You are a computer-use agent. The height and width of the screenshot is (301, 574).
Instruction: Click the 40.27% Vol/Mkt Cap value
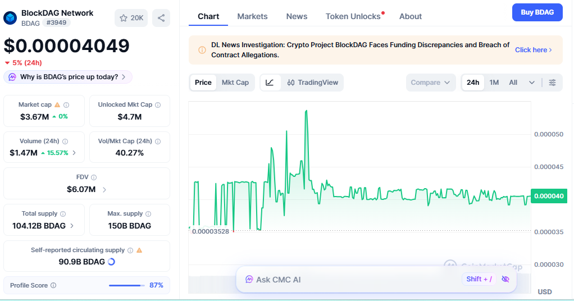click(x=130, y=153)
